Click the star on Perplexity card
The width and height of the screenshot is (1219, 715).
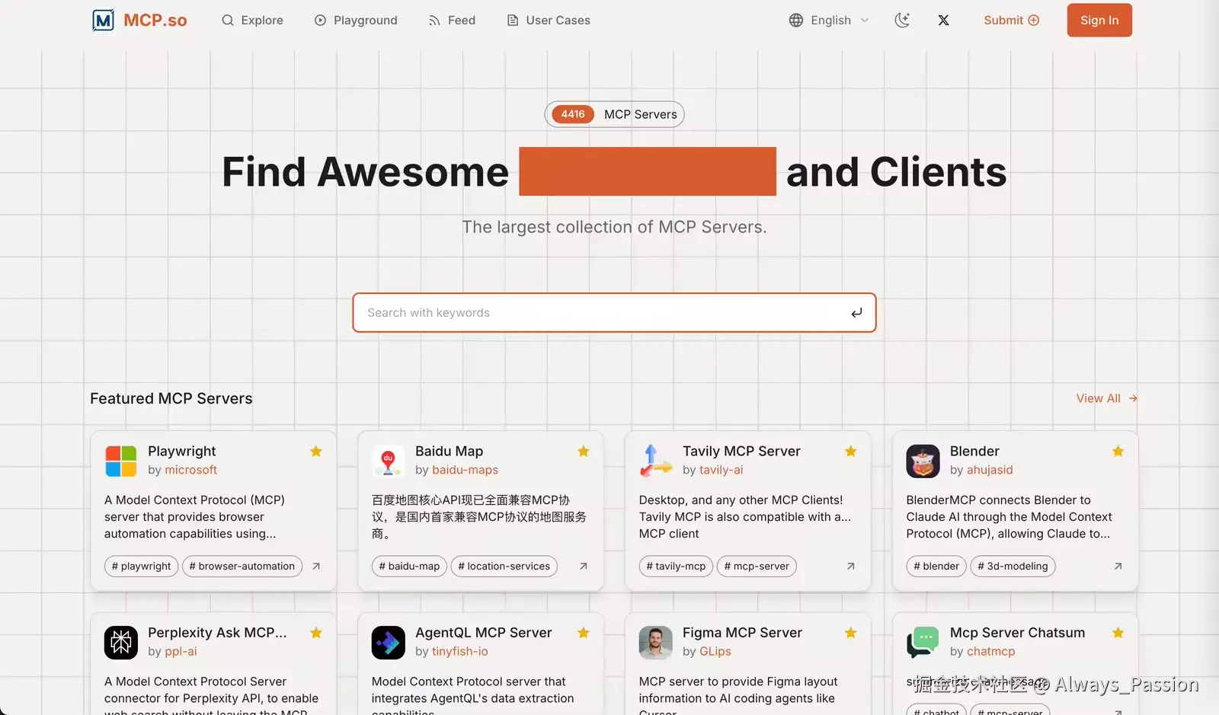316,633
